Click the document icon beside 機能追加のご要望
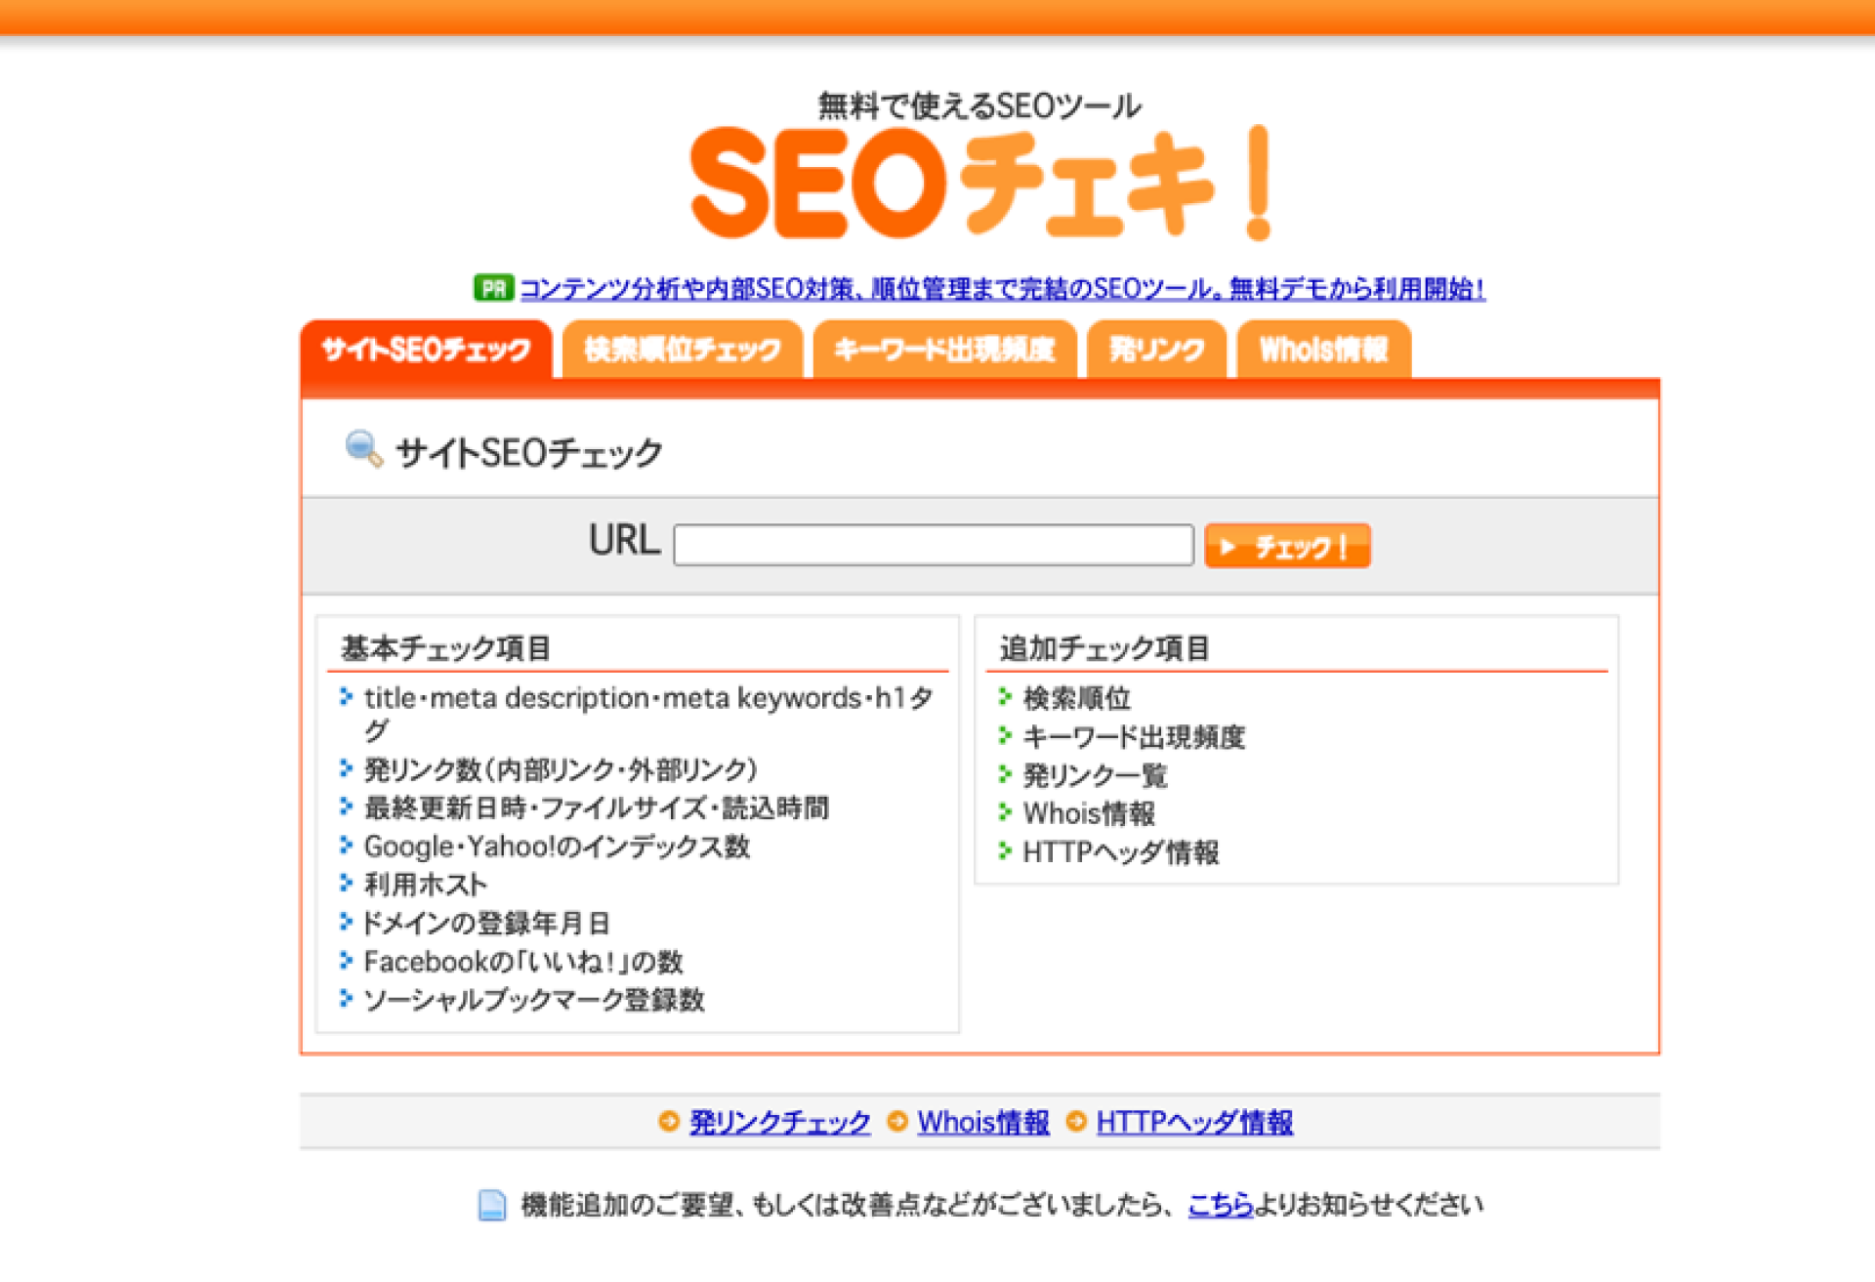This screenshot has width=1875, height=1282. [492, 1205]
